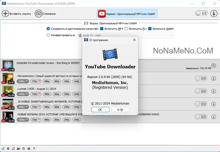
Task: Click the music note icon in status bar
Action: (x=13, y=149)
